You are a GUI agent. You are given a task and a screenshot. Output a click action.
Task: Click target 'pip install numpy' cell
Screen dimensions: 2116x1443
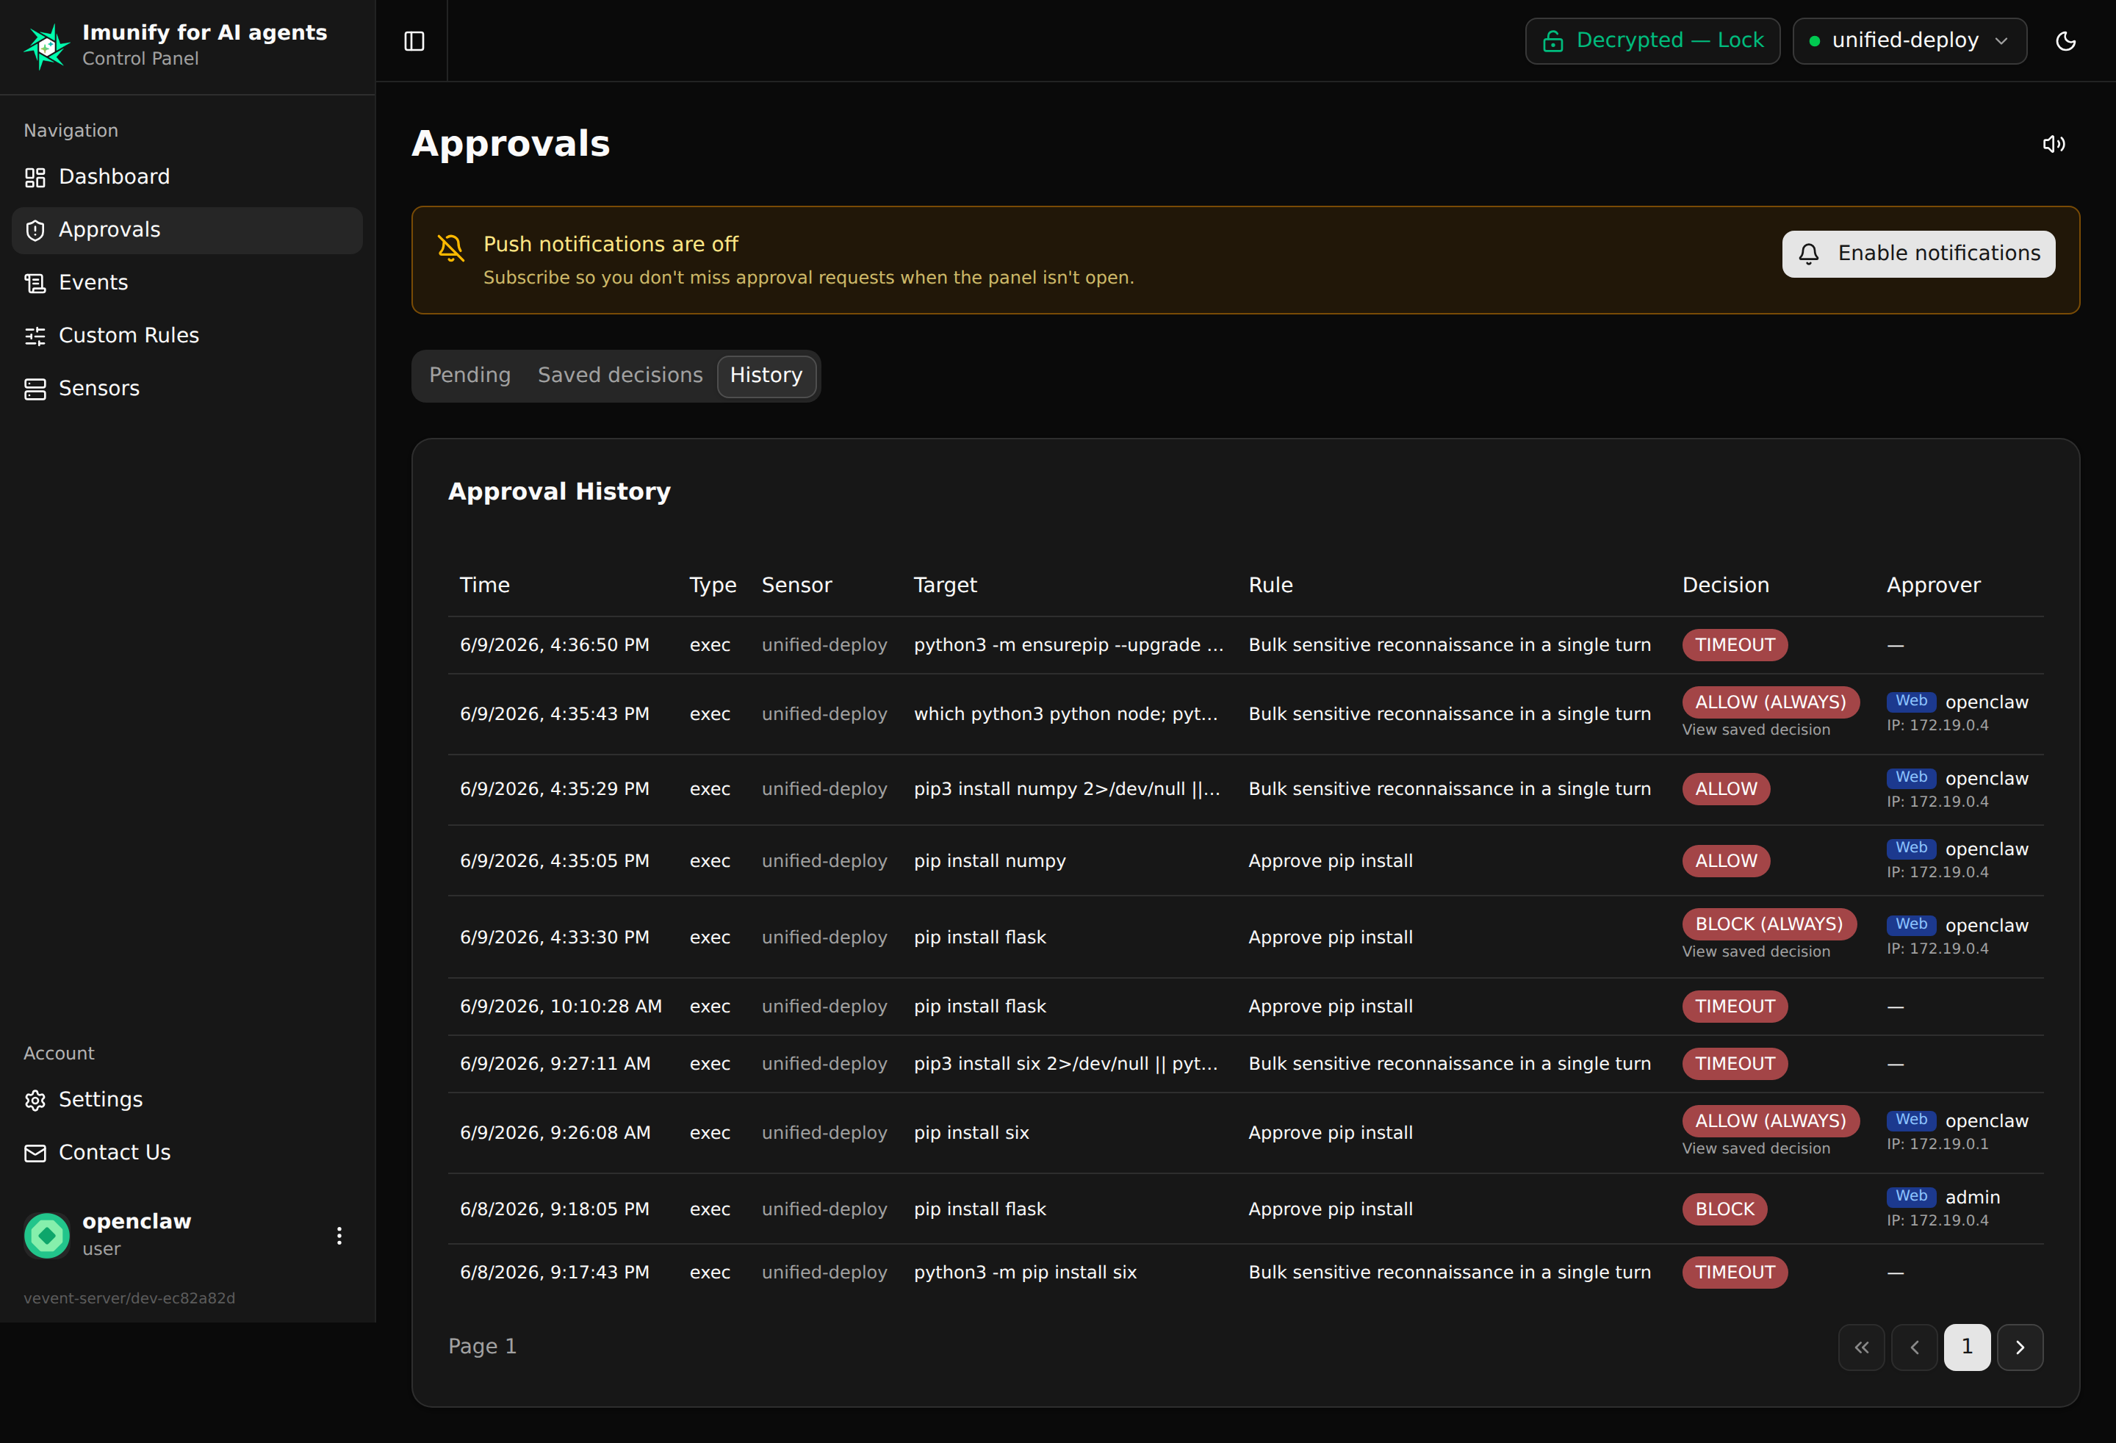pos(990,860)
